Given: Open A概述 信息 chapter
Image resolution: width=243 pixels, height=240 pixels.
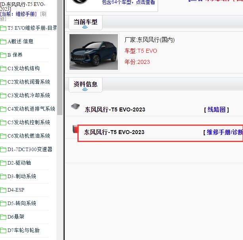Looking at the screenshot, I should pyautogui.click(x=20, y=41).
